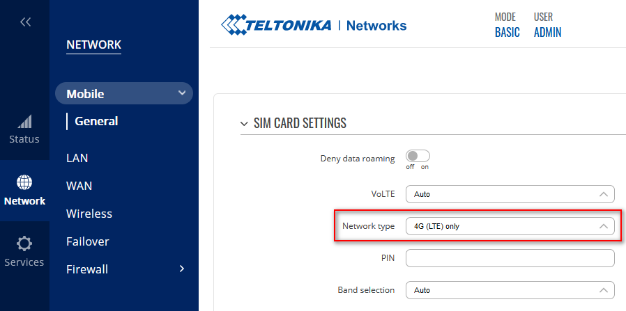Click the Network globe icon
Viewport: 626px width, 311px height.
click(x=24, y=182)
